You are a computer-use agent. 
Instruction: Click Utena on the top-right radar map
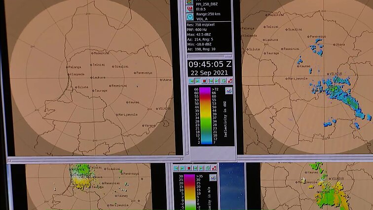(339, 44)
